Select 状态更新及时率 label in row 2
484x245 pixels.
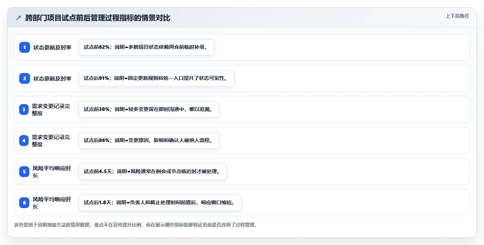coord(53,78)
